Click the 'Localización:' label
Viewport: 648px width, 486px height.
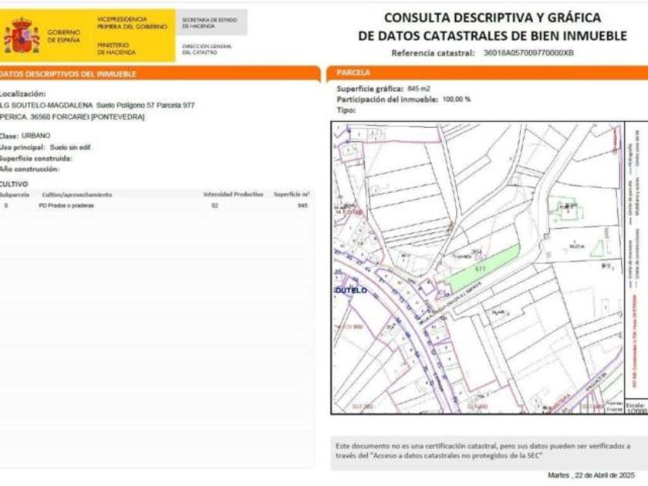point(22,94)
